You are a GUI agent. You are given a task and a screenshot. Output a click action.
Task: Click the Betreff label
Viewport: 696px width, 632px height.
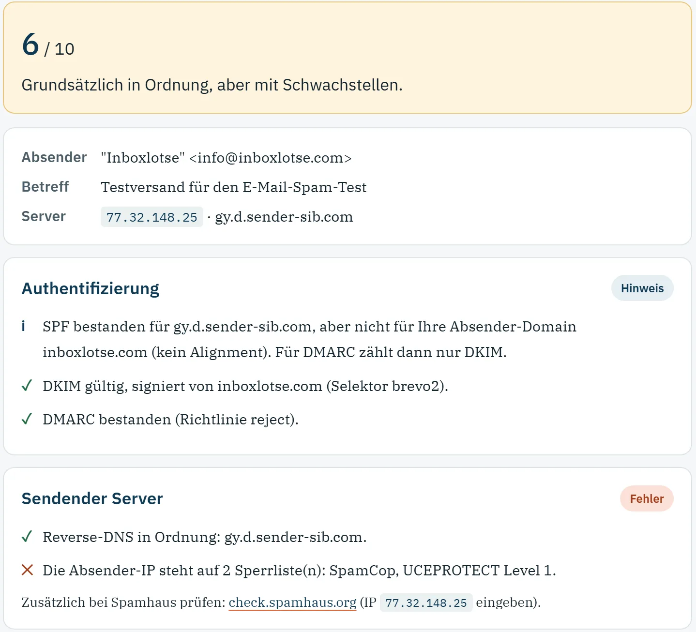click(45, 187)
